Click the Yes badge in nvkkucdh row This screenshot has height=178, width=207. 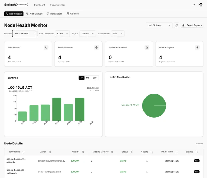tap(197, 172)
